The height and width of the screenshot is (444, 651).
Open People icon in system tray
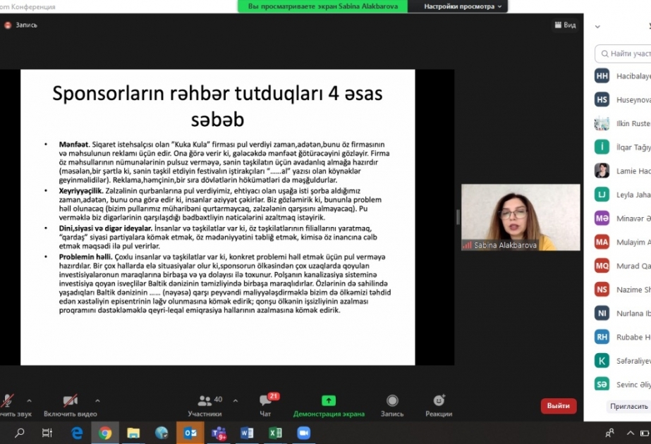click(609, 433)
